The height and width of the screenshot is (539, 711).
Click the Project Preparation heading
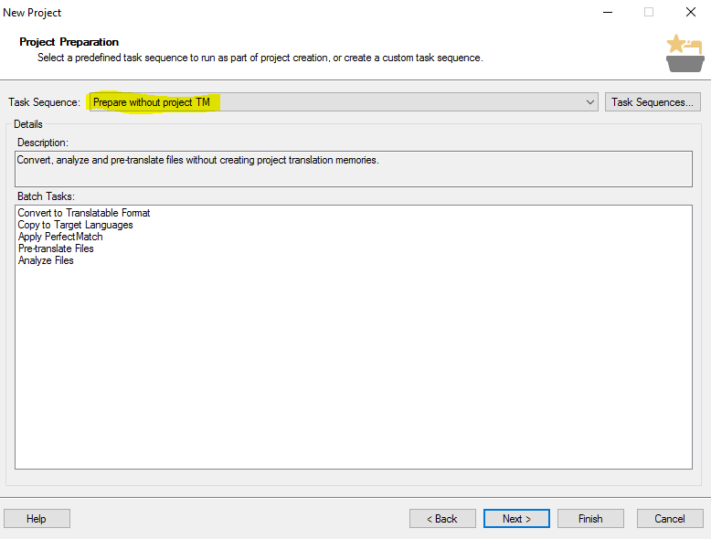tap(69, 42)
